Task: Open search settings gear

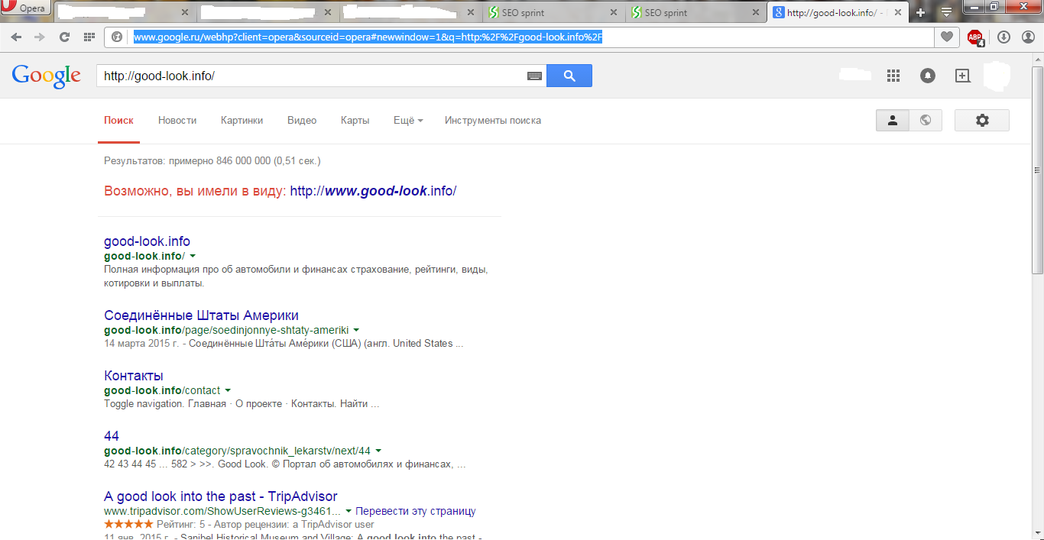Action: [982, 120]
